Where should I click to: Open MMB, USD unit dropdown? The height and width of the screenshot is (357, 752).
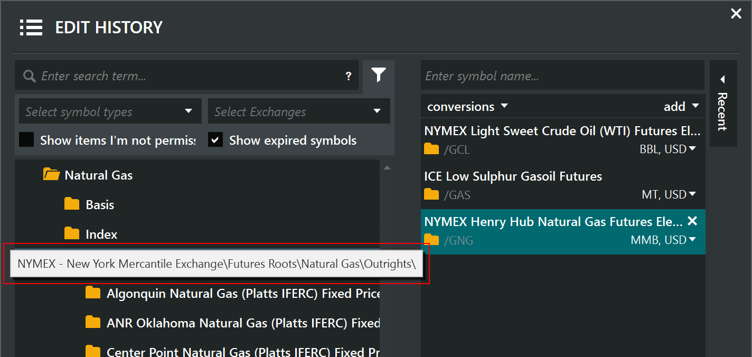[663, 240]
